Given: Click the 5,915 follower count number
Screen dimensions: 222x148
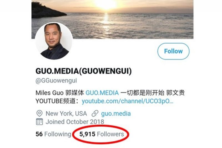Looking at the screenshot, I should (87, 134).
